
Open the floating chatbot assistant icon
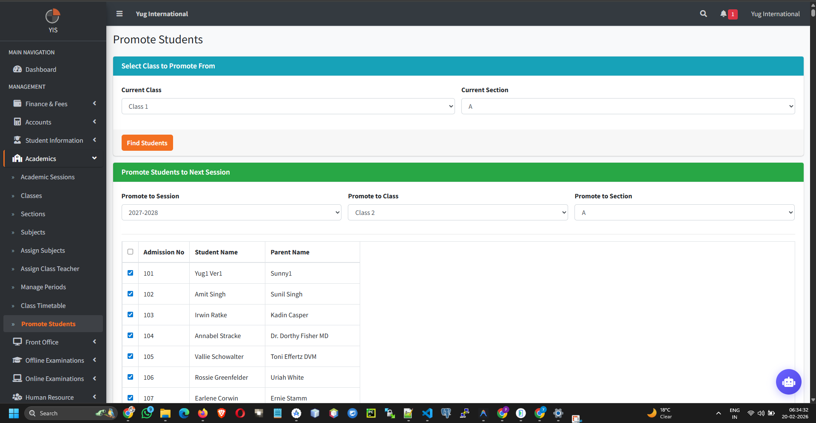788,382
